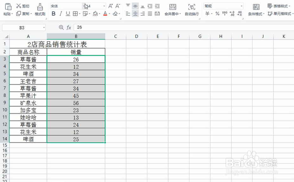Click header cell 商品名称
Image resolution: width=294 pixels, height=182 pixels.
tap(28, 52)
